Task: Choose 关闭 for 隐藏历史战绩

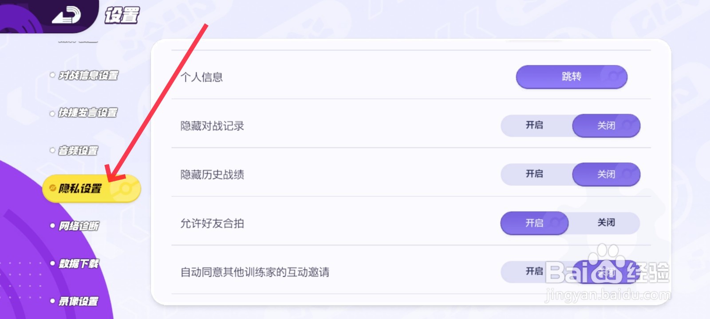Action: click(x=606, y=175)
